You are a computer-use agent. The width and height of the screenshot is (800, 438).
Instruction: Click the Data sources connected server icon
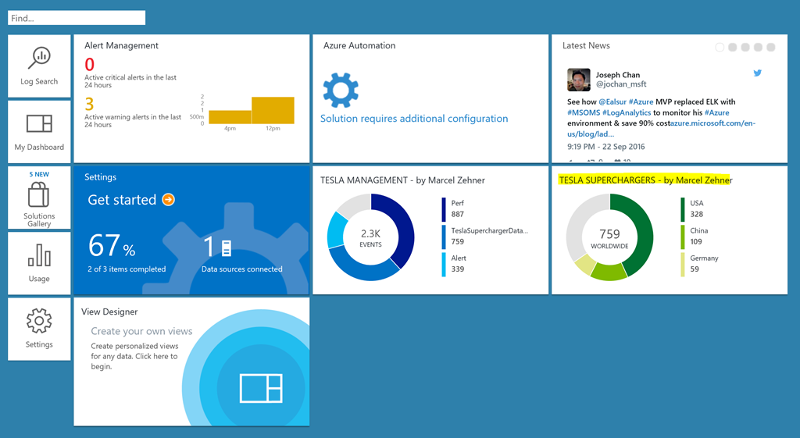point(227,248)
